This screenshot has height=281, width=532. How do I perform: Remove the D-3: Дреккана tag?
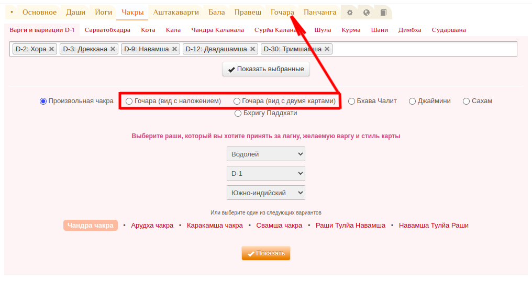pos(113,49)
